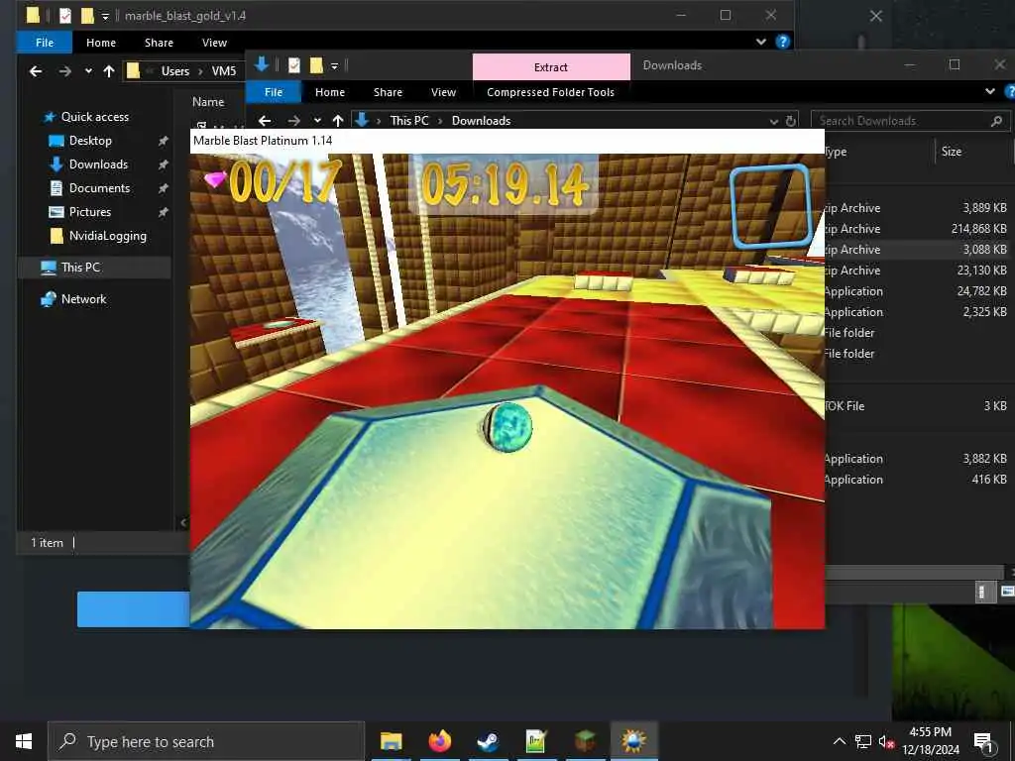Open View tab in marble_blast_gold window

(x=214, y=43)
